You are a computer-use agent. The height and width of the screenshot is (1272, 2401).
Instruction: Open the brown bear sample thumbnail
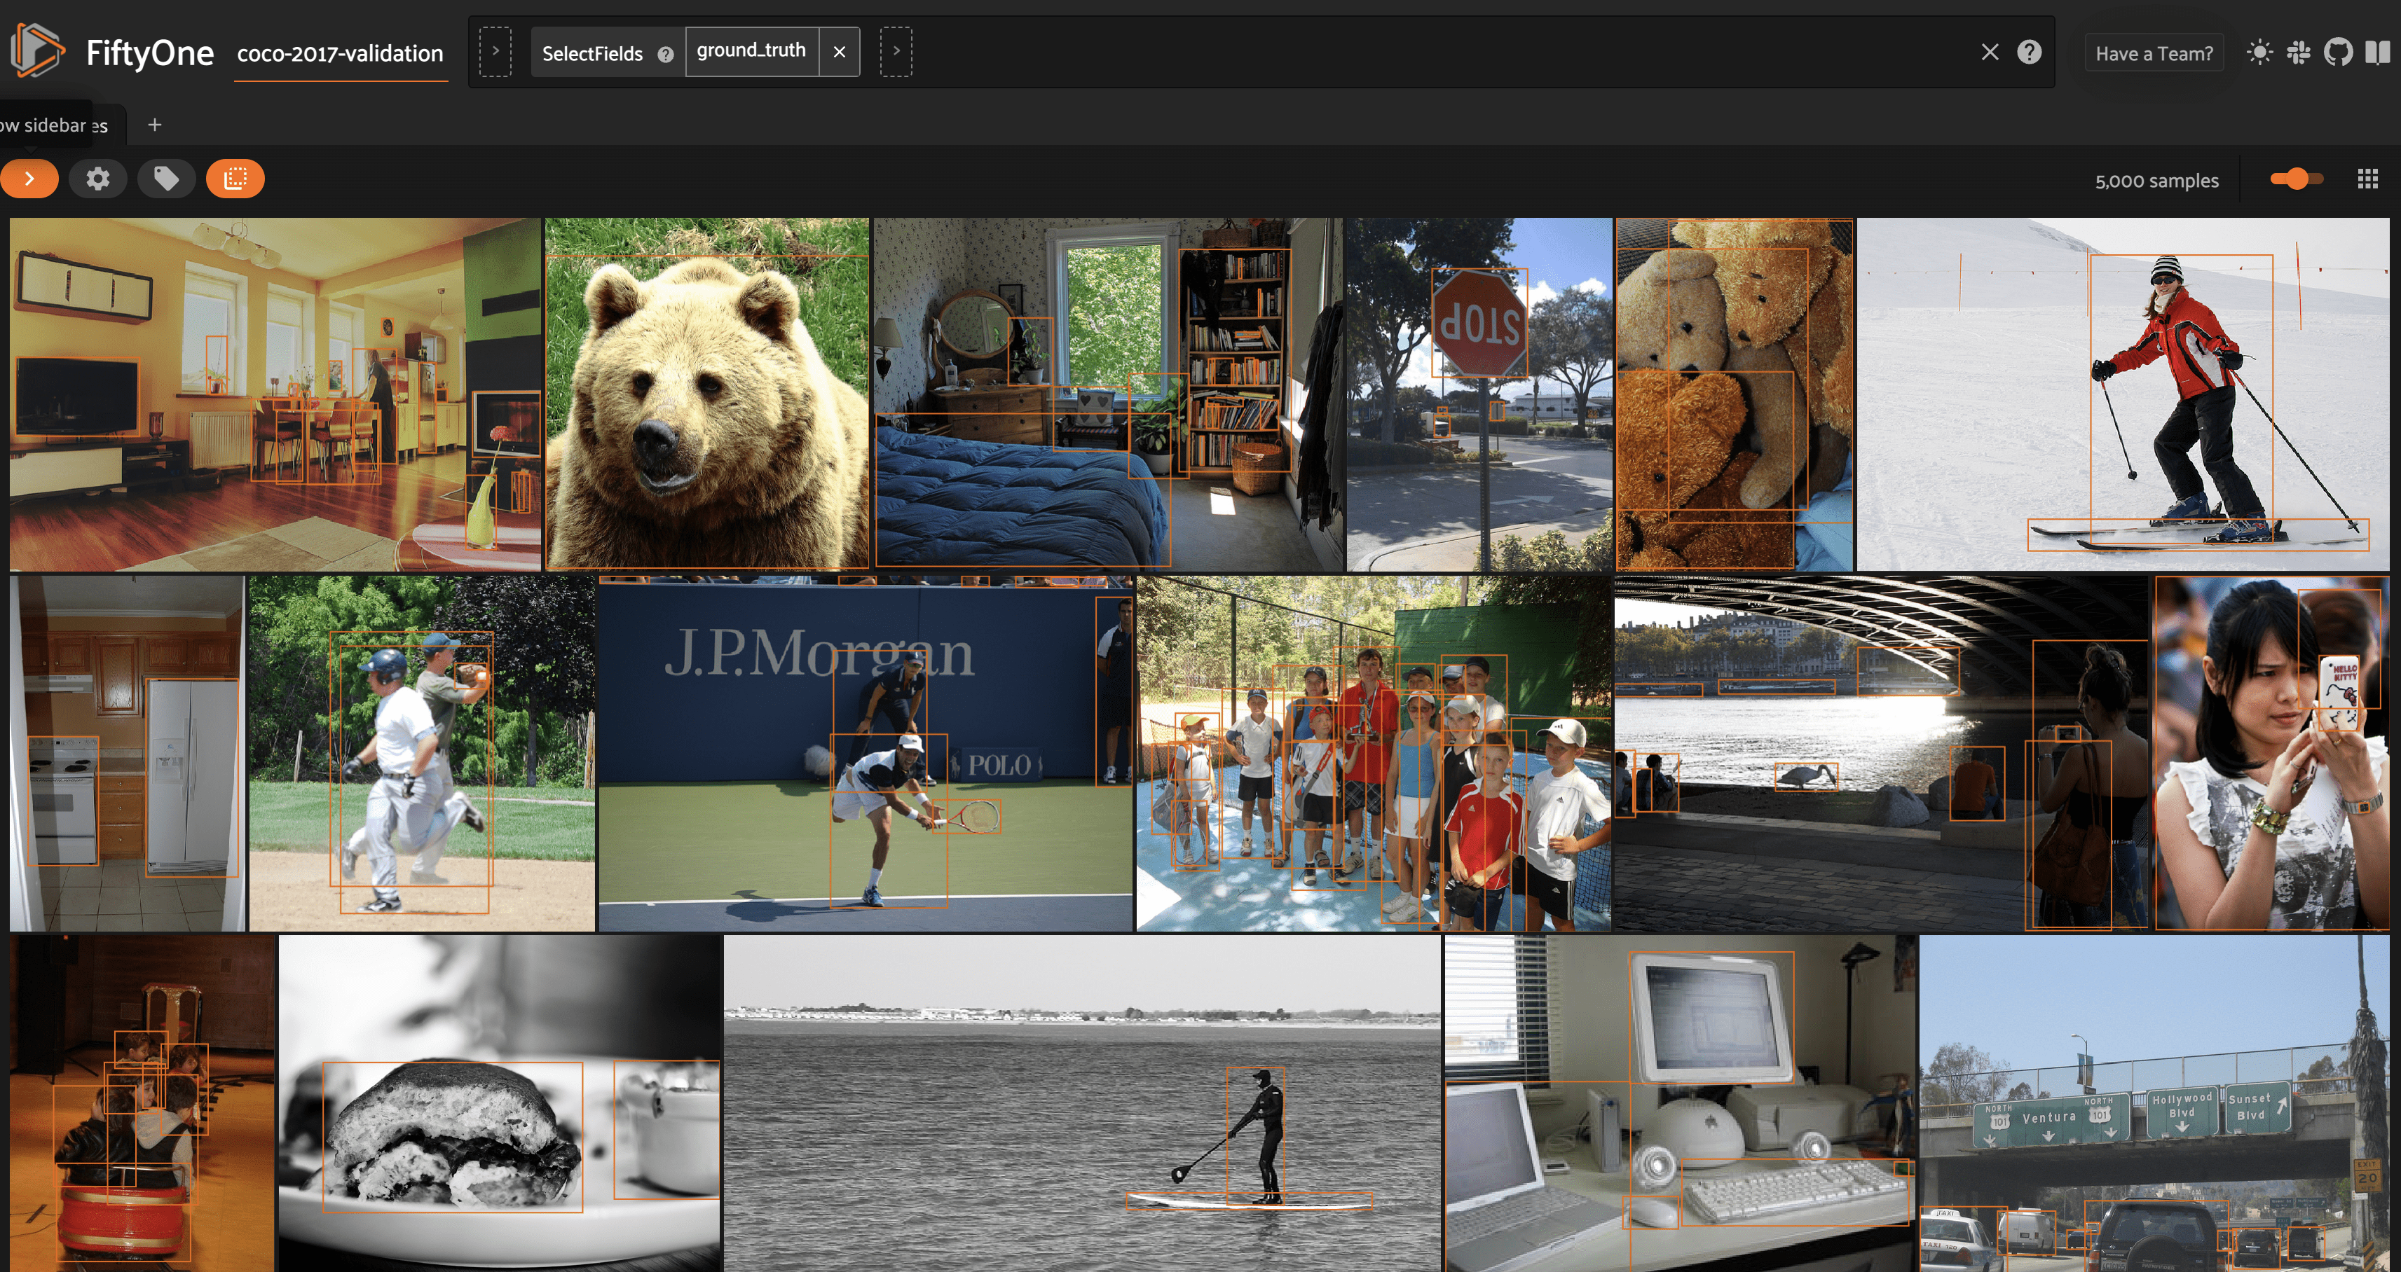click(x=706, y=393)
